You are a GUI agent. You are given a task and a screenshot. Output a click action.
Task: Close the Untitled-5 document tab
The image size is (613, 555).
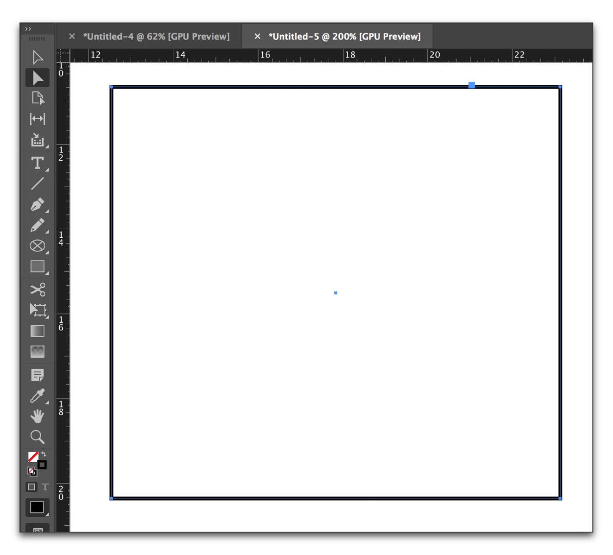(257, 36)
